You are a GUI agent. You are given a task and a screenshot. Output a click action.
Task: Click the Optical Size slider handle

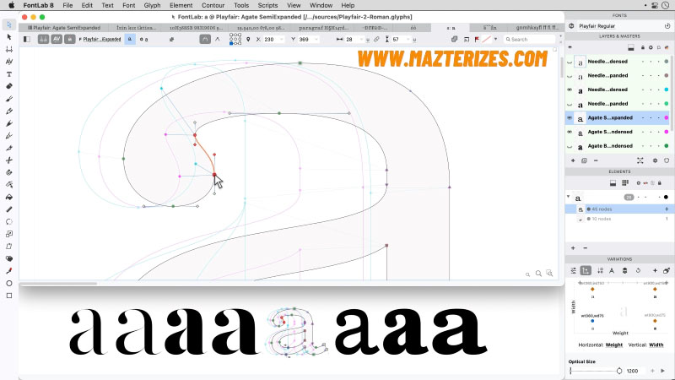click(x=619, y=371)
